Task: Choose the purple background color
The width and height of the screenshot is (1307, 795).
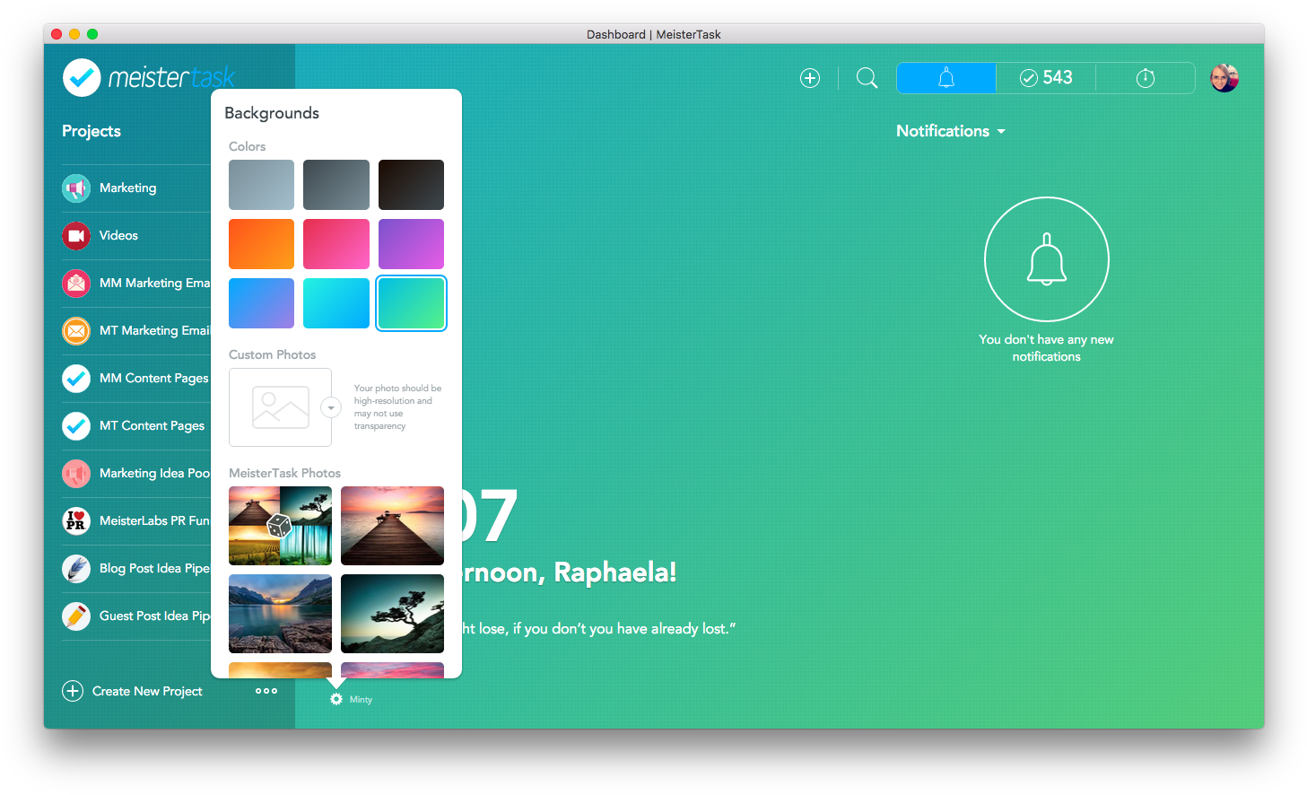Action: [x=411, y=244]
